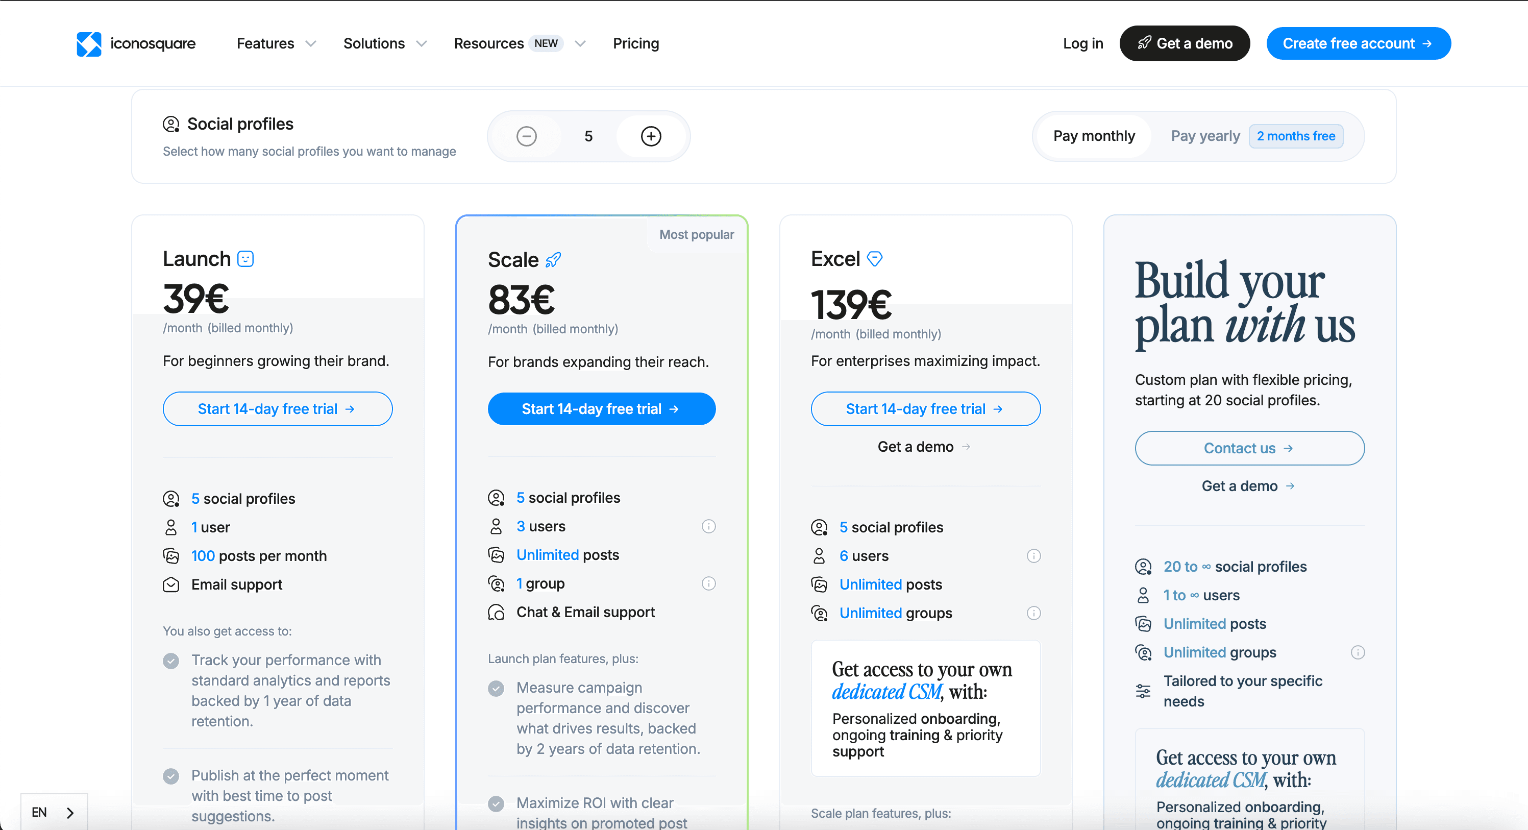Click the Excel Unlimited posts icon

click(819, 584)
